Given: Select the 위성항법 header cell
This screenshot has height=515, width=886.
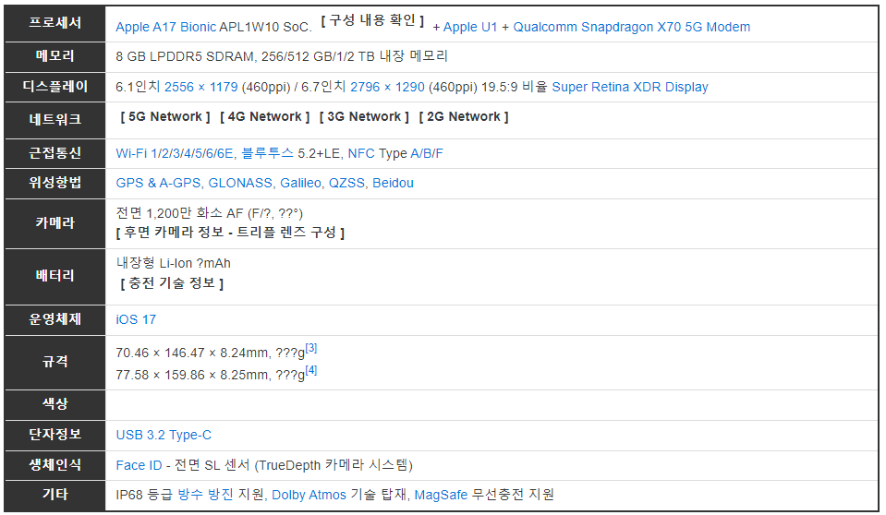Looking at the screenshot, I should coord(55,183).
